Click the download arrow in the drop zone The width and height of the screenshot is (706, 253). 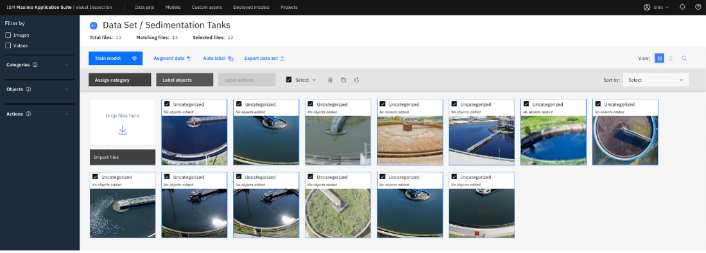[x=123, y=130]
